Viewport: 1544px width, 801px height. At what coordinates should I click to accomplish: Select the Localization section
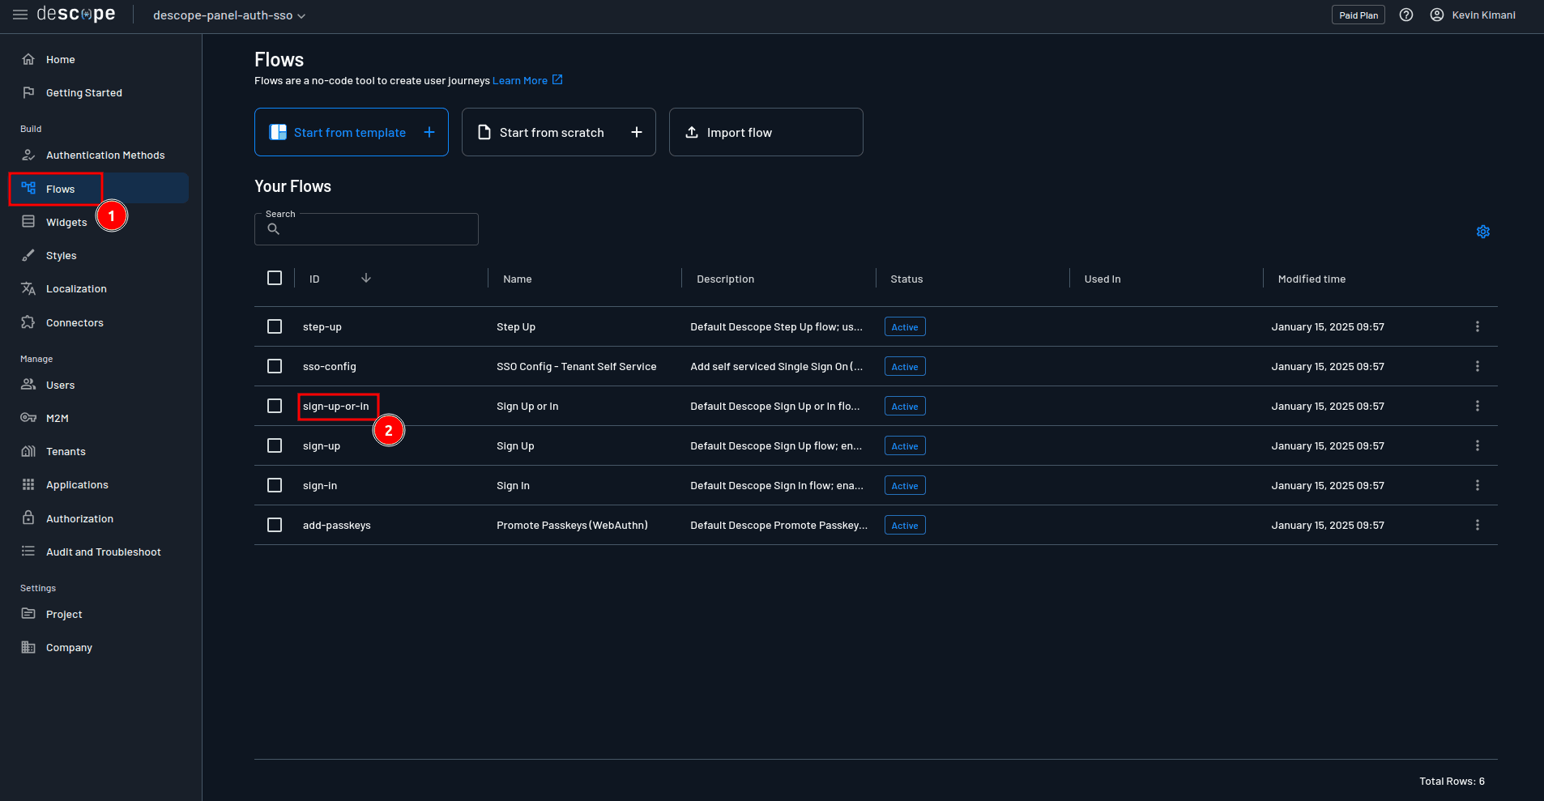[x=75, y=288]
